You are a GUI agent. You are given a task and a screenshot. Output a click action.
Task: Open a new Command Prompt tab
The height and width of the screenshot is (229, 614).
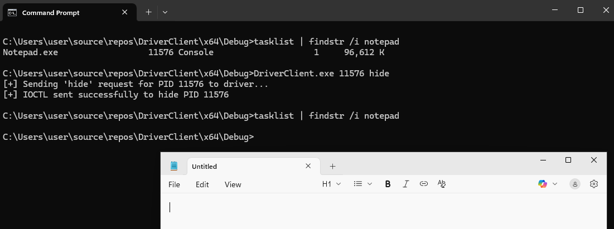click(148, 12)
